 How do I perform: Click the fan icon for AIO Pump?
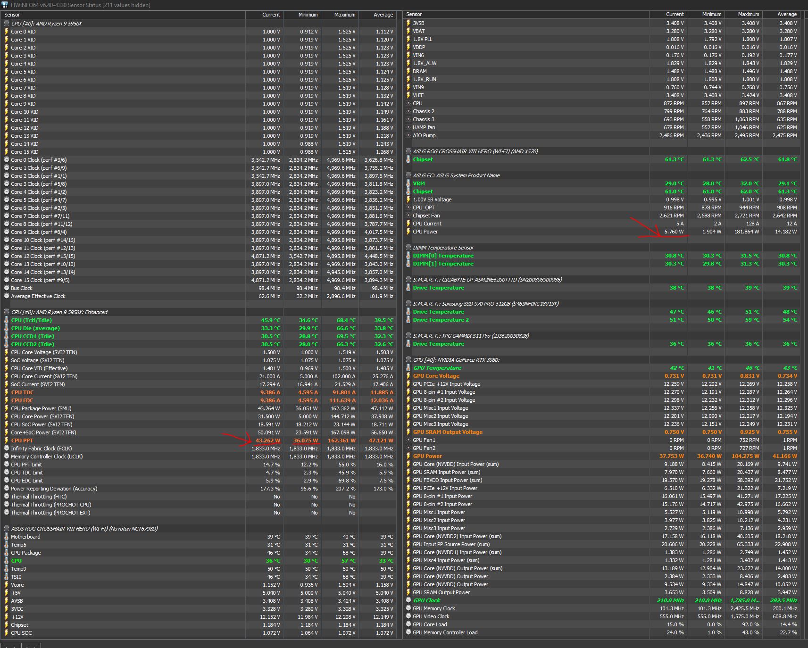point(408,135)
